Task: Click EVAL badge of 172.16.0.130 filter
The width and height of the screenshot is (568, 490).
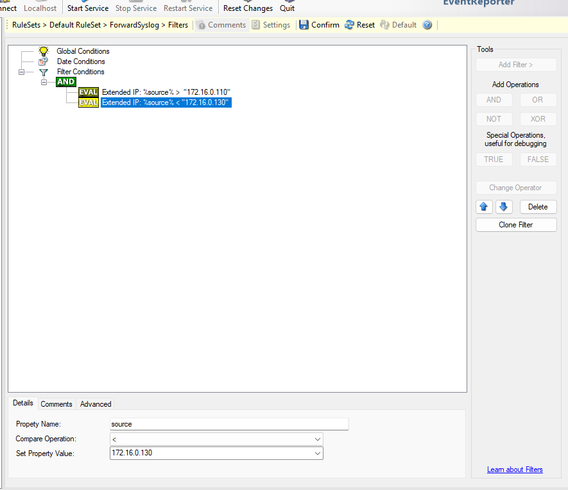Action: click(89, 102)
